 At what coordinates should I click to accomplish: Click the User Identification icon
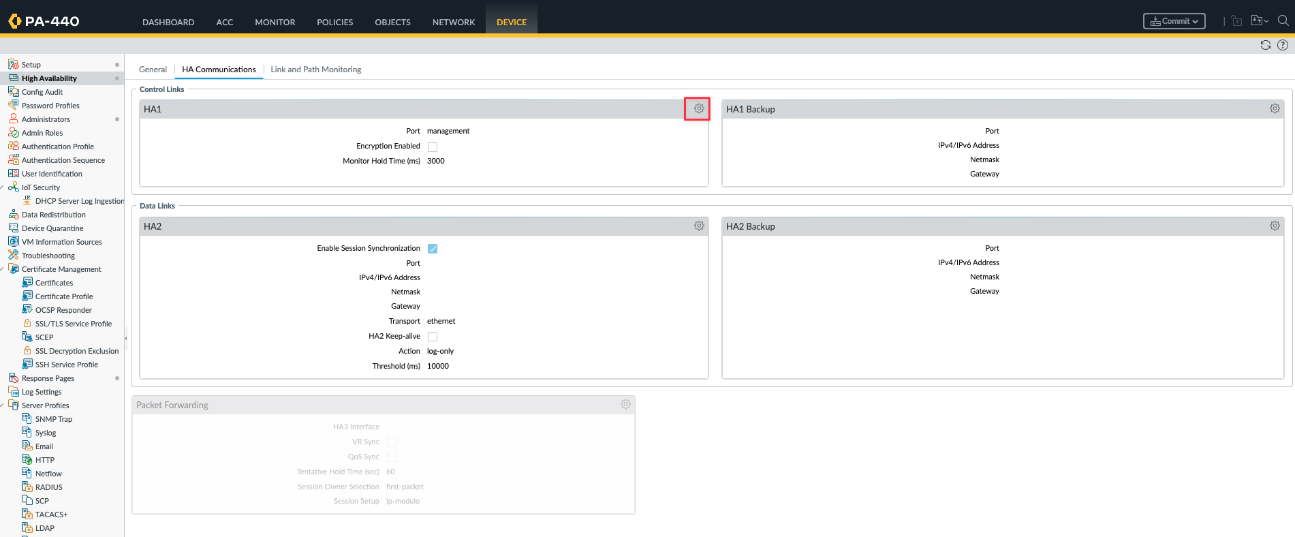pos(13,173)
